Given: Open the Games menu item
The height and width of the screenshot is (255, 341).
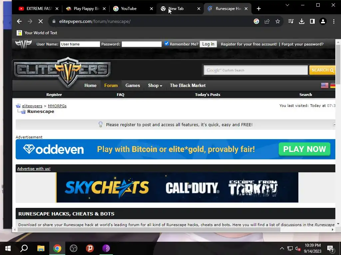Looking at the screenshot, I should pos(133,85).
